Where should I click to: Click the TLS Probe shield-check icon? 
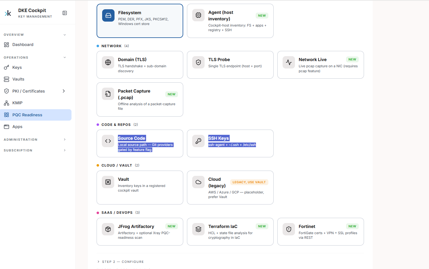point(198,62)
